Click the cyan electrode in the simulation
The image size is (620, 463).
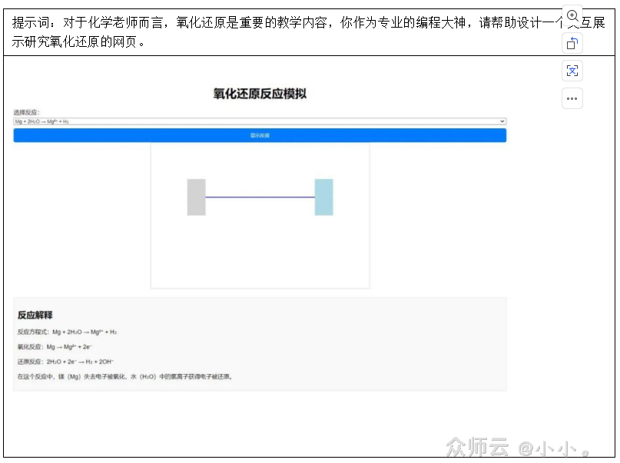(x=323, y=197)
